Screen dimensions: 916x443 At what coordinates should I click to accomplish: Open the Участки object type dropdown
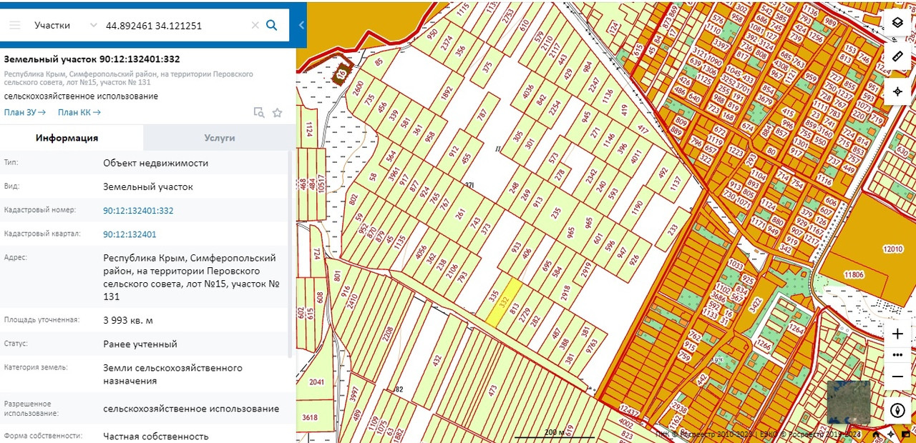click(65, 25)
